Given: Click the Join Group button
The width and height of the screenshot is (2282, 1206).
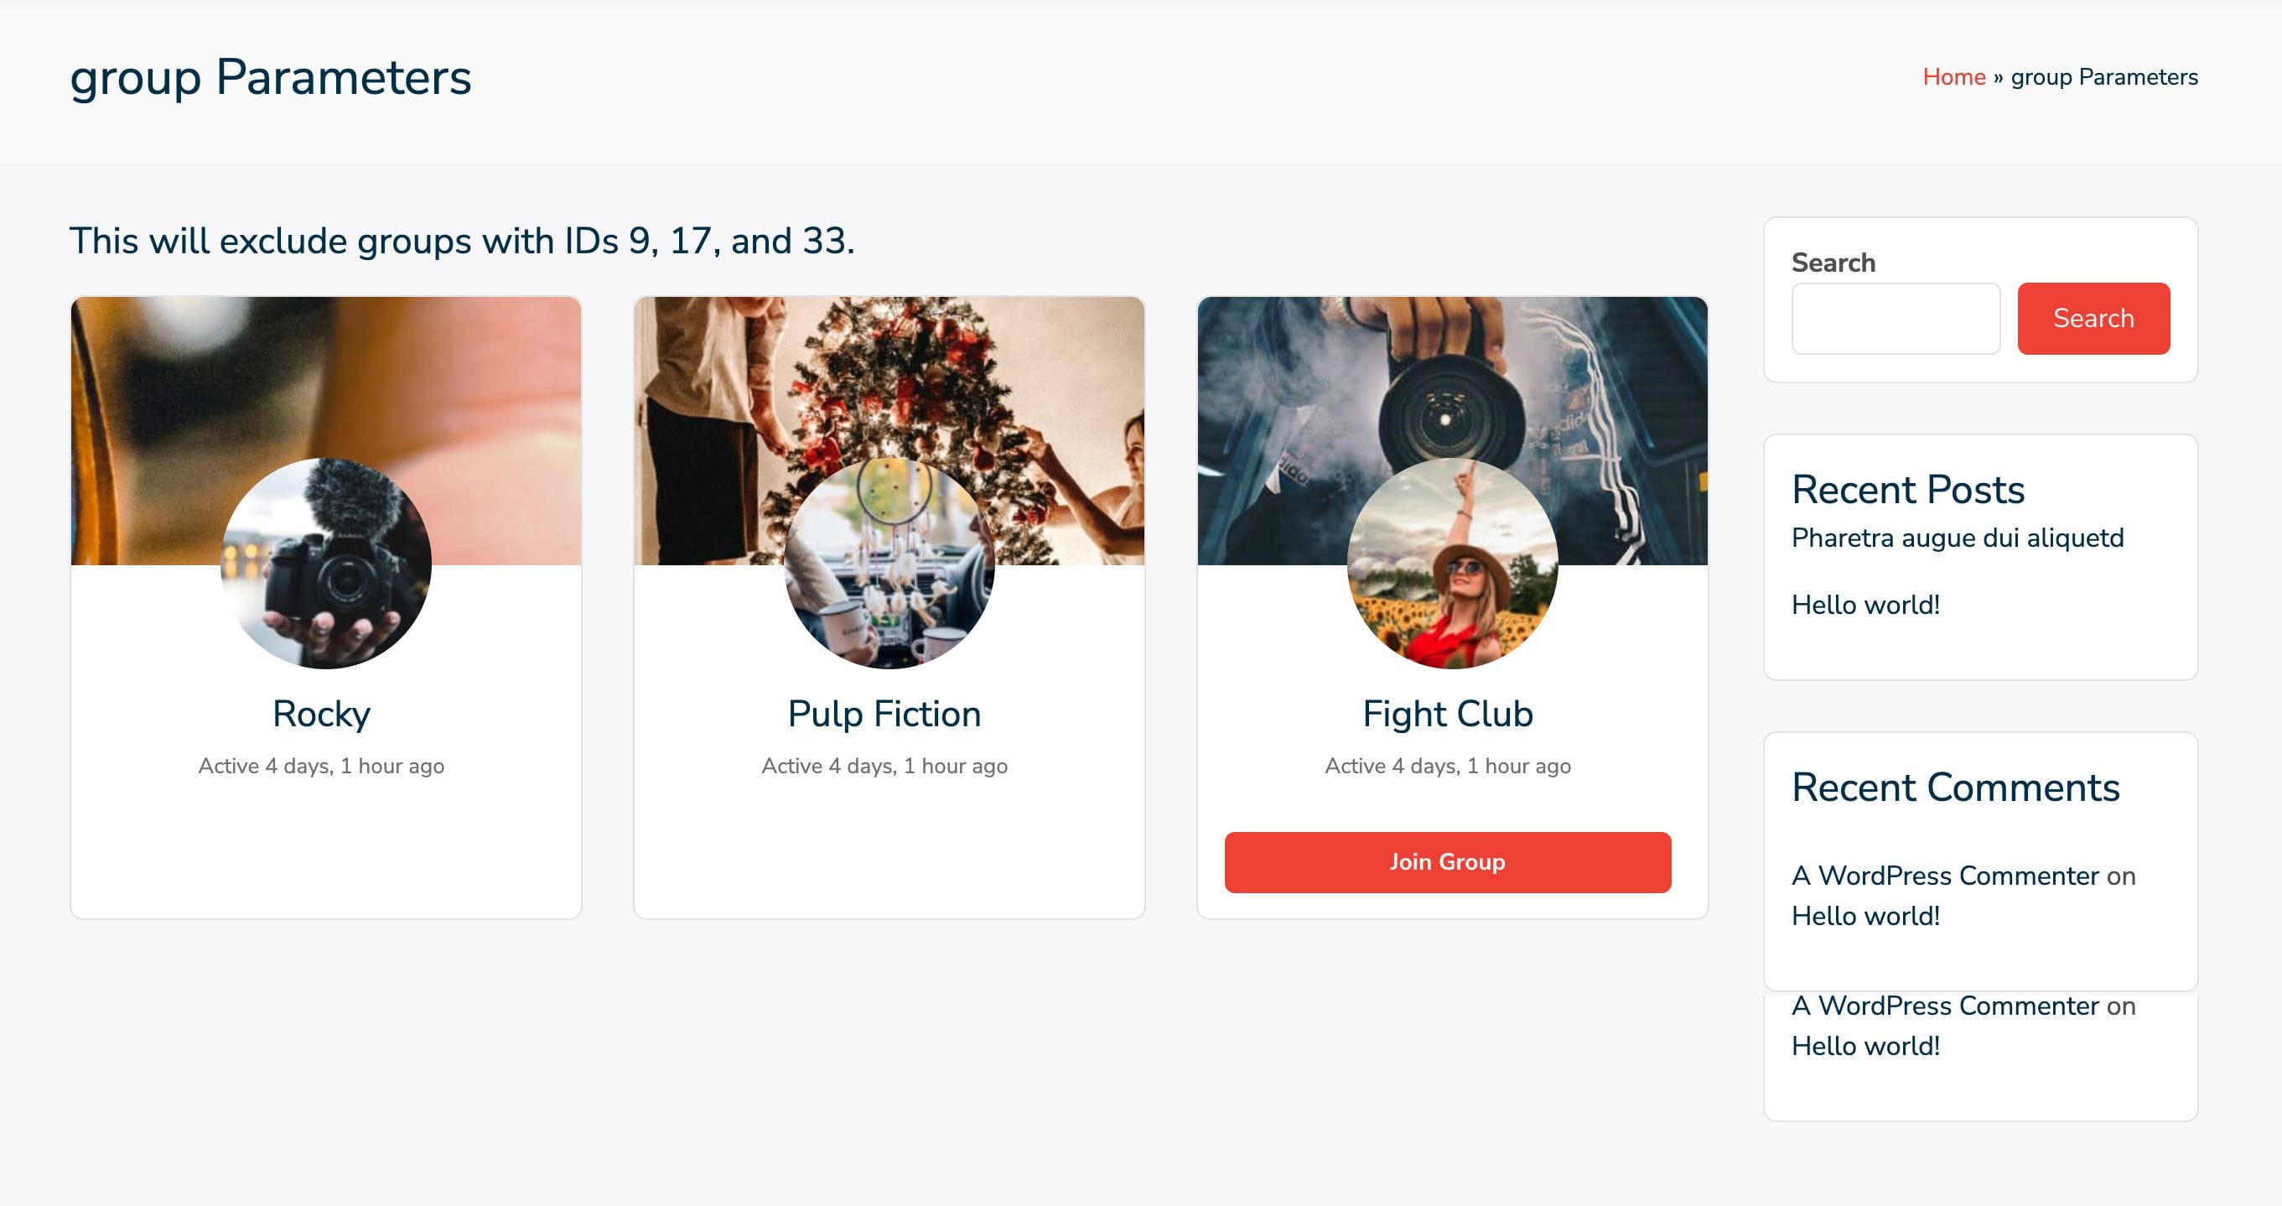Looking at the screenshot, I should 1447,861.
